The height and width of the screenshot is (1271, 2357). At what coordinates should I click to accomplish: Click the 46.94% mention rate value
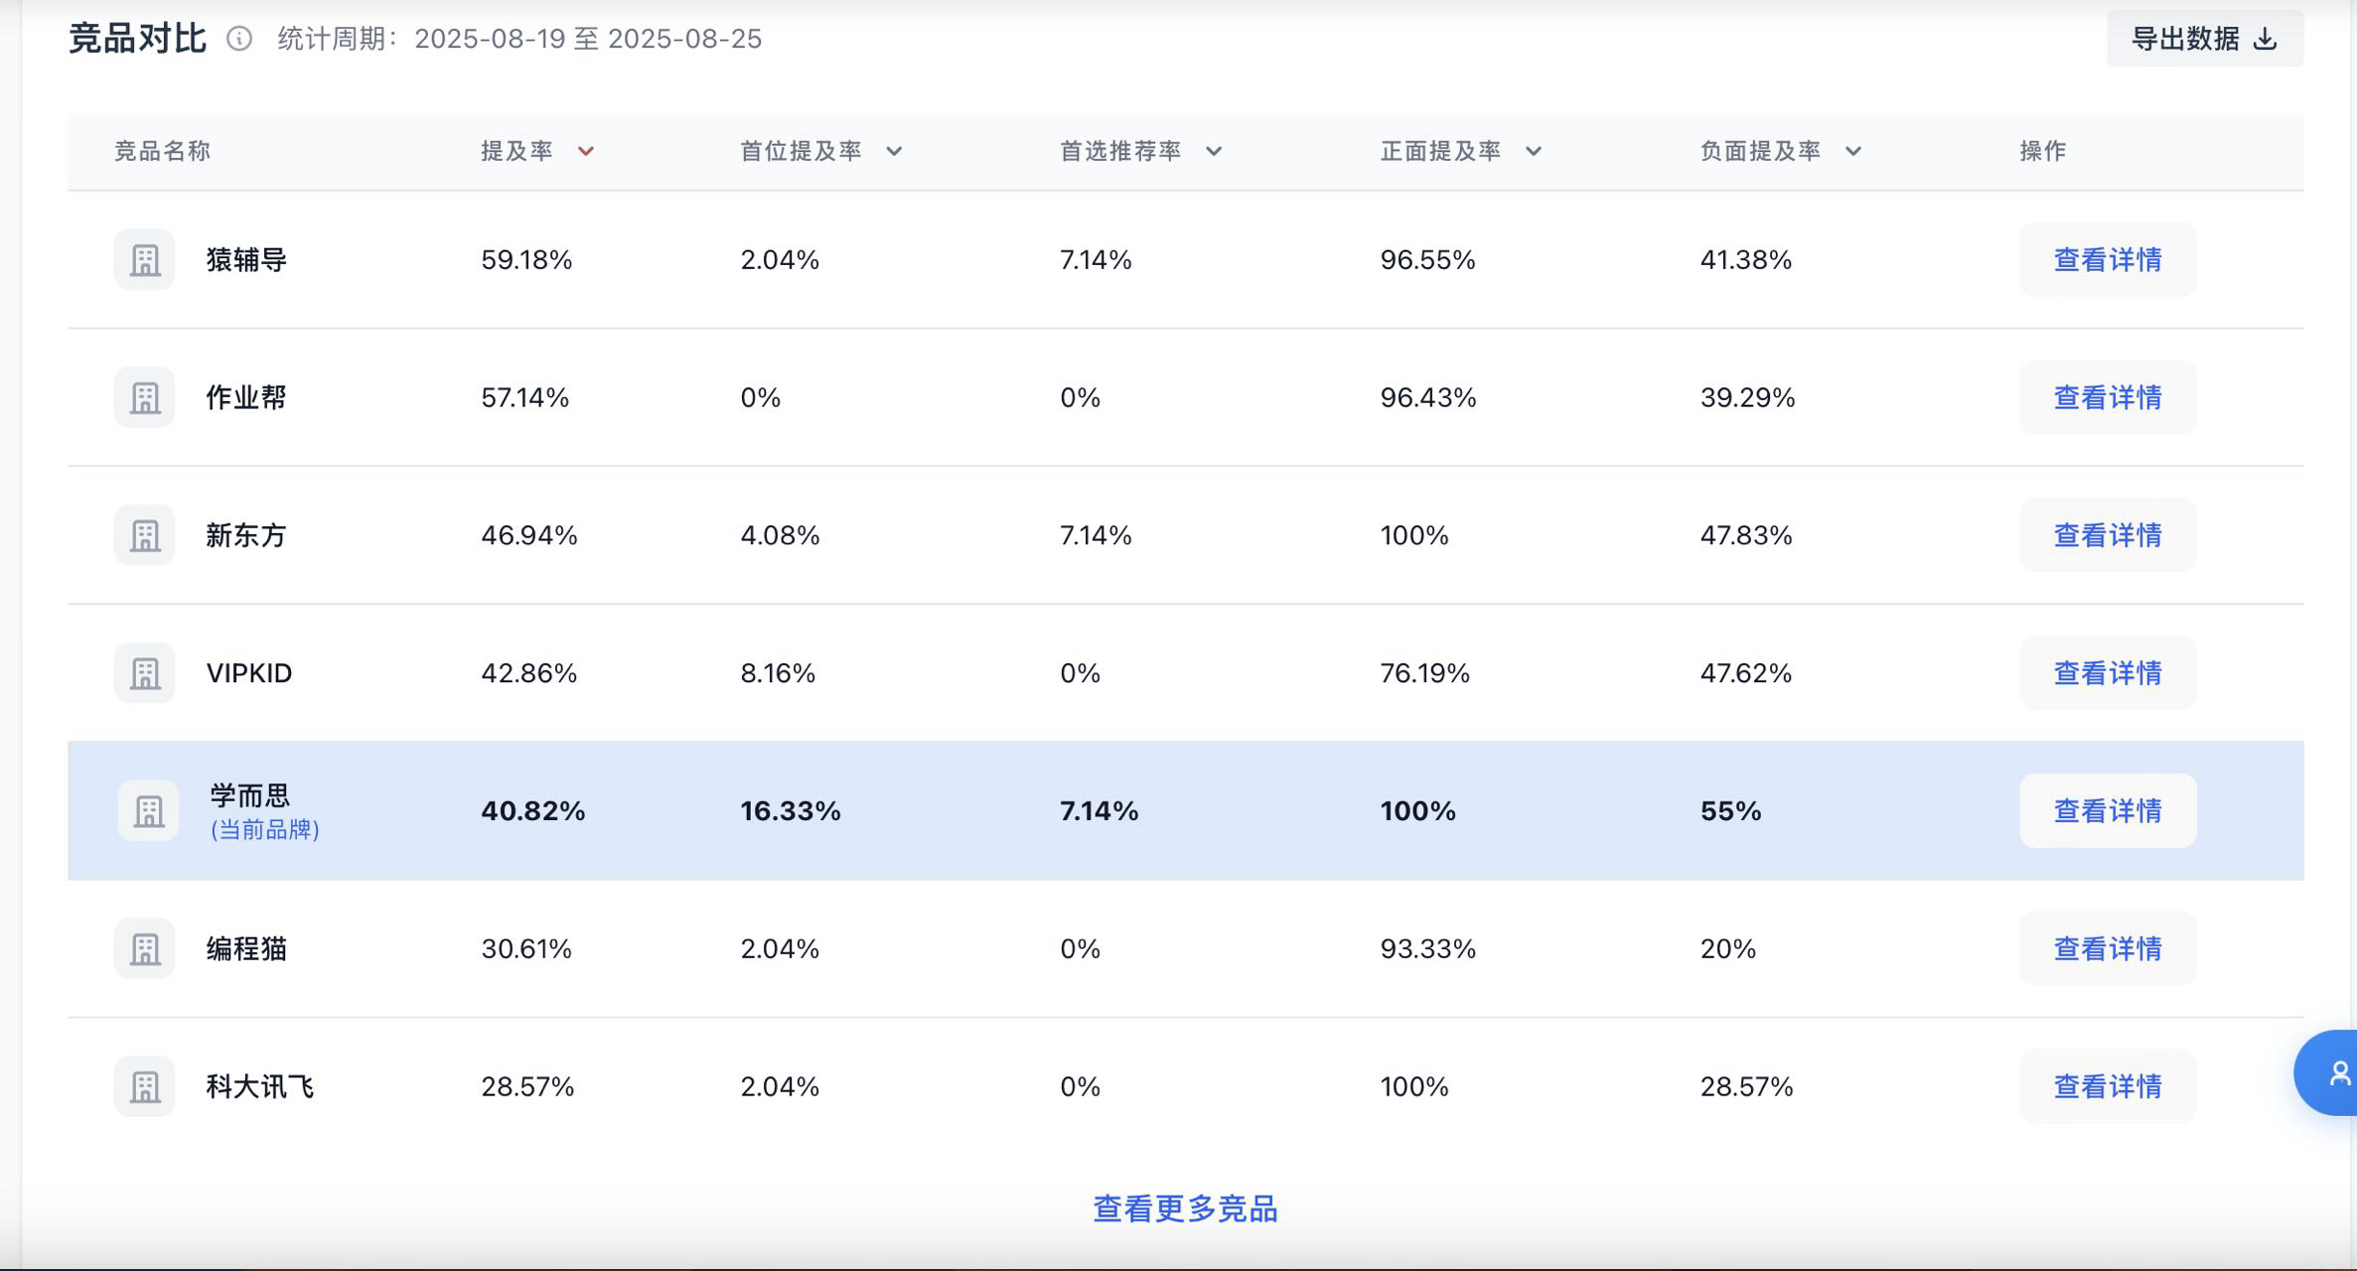(x=529, y=535)
